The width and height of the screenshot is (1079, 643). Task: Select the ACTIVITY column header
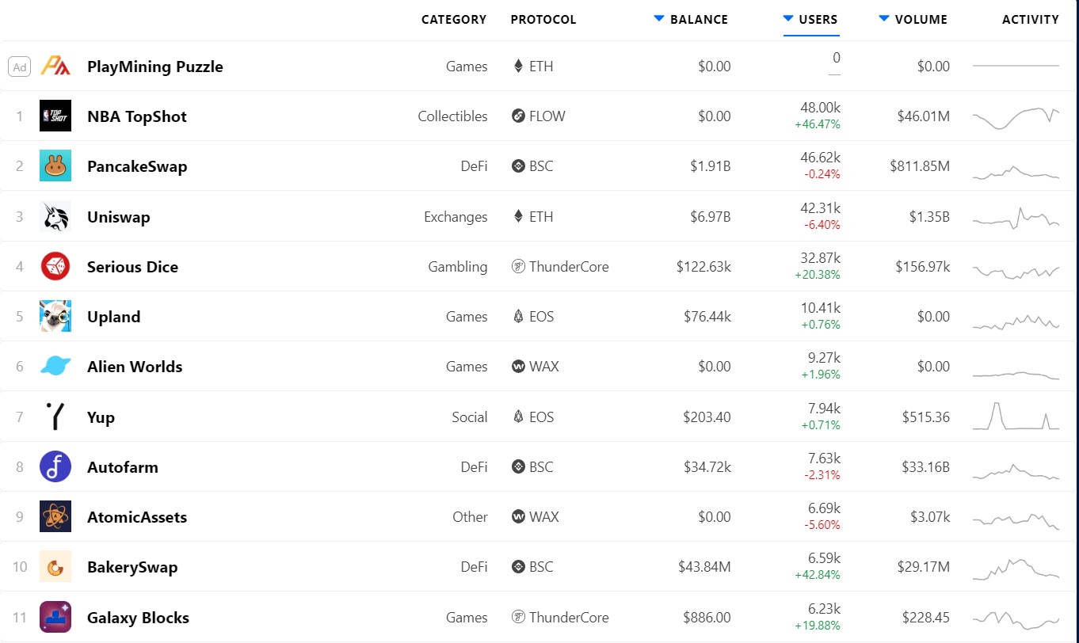point(1031,19)
